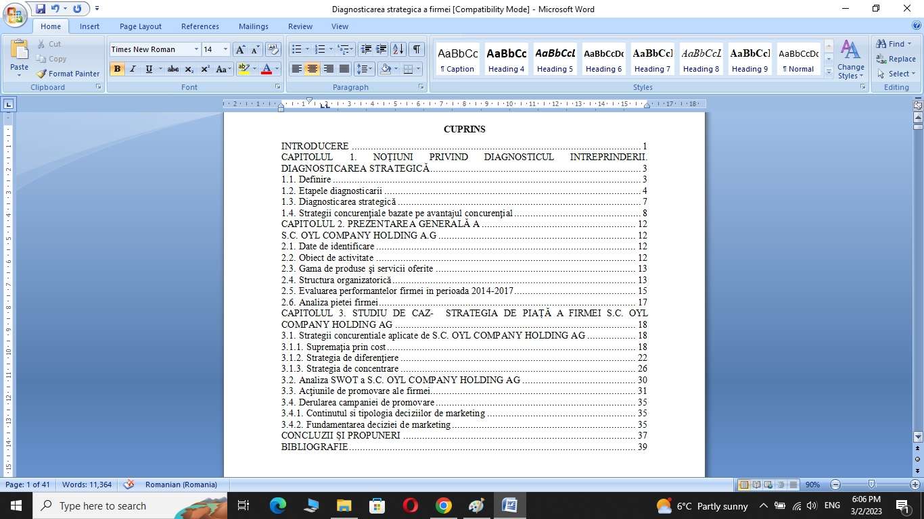
Task: Click the spelling status icon in status bar
Action: click(129, 485)
